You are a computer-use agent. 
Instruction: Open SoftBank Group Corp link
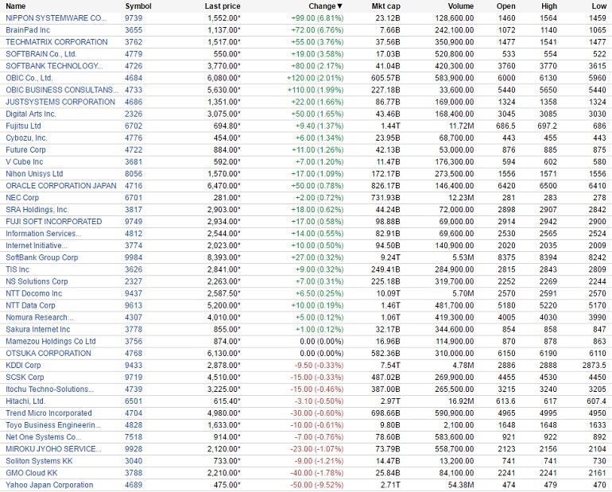click(x=42, y=258)
